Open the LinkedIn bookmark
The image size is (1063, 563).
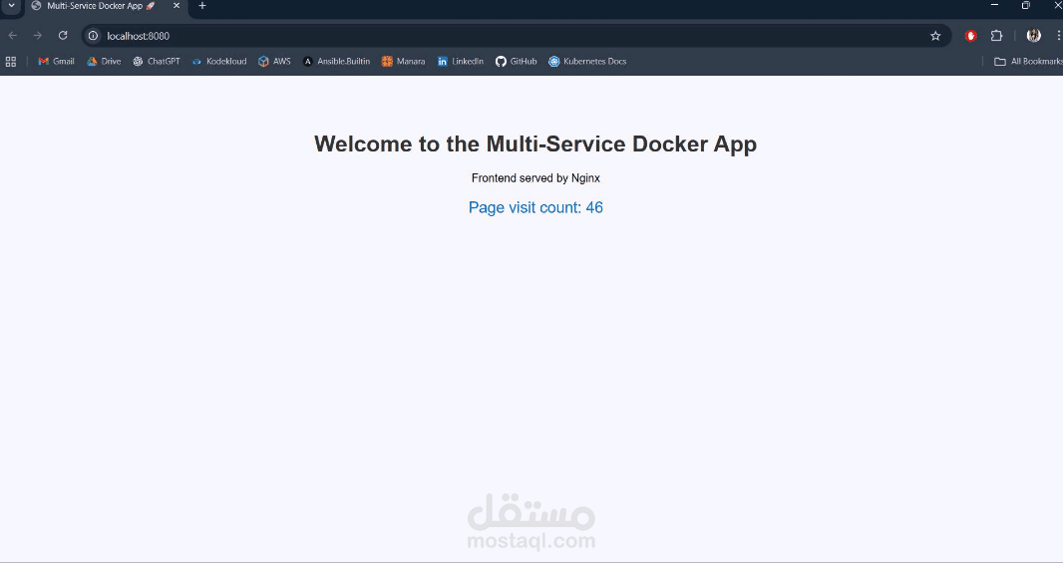461,62
